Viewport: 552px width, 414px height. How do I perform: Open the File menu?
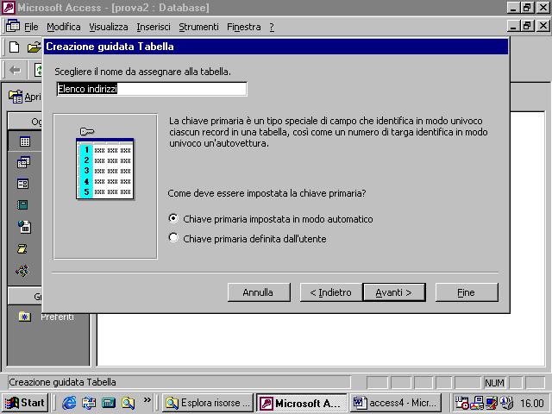pos(31,27)
